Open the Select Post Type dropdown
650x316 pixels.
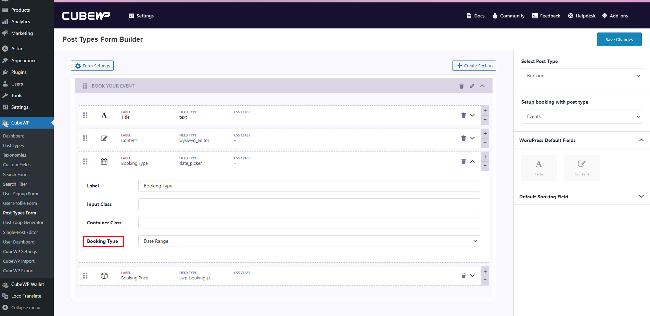click(582, 76)
